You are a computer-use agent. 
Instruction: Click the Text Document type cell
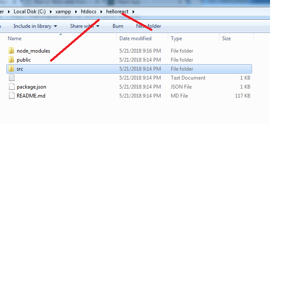(x=188, y=77)
